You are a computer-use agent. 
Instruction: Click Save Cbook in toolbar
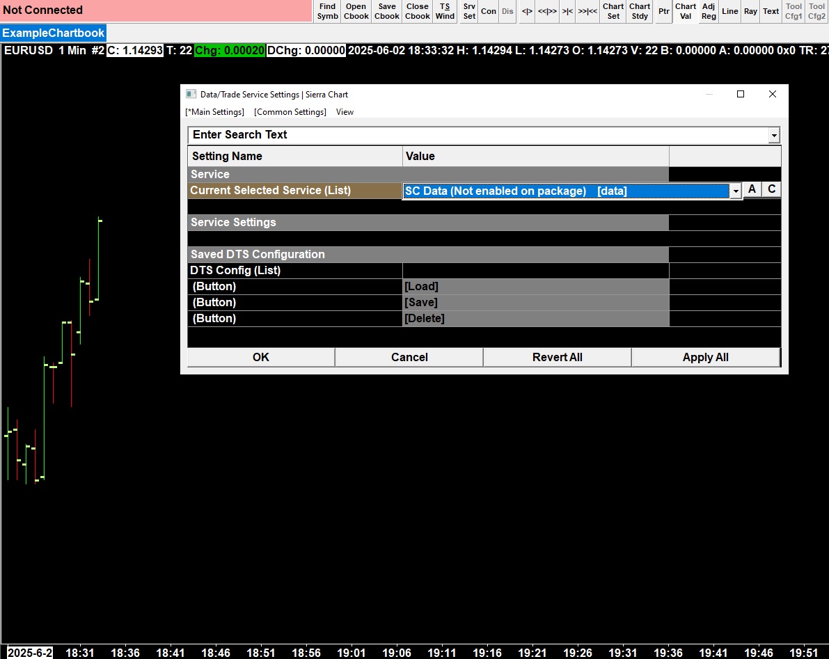(x=386, y=11)
